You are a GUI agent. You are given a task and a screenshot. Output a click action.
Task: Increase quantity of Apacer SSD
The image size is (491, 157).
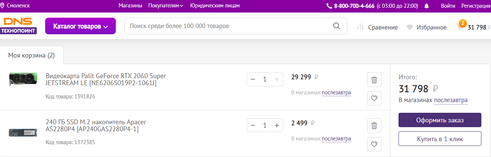276,125
